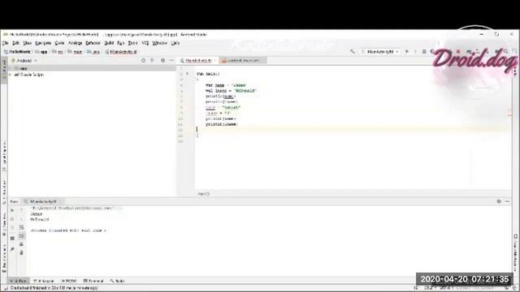
Task: Open the Code menu
Action: pos(59,43)
